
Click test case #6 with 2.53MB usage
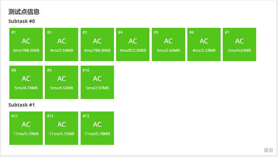click(204, 44)
